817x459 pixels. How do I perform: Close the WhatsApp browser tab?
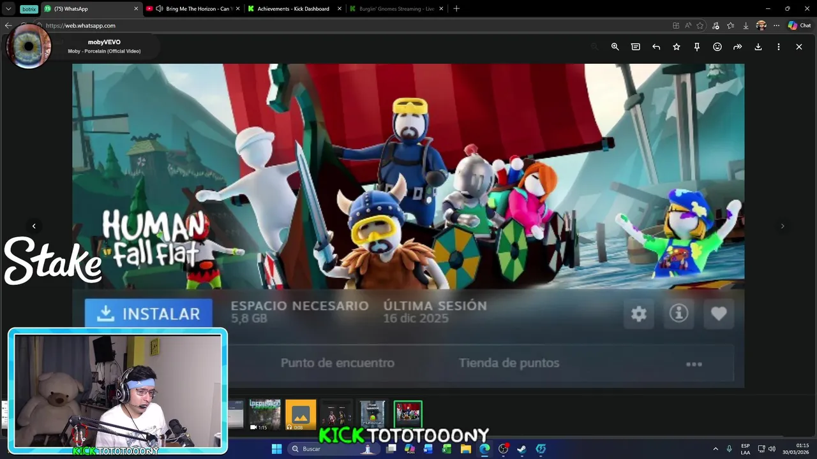point(136,9)
